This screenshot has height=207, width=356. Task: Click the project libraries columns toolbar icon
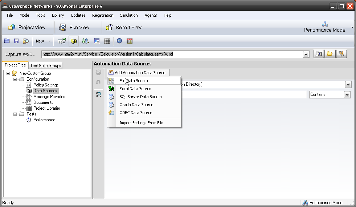tap(107, 41)
